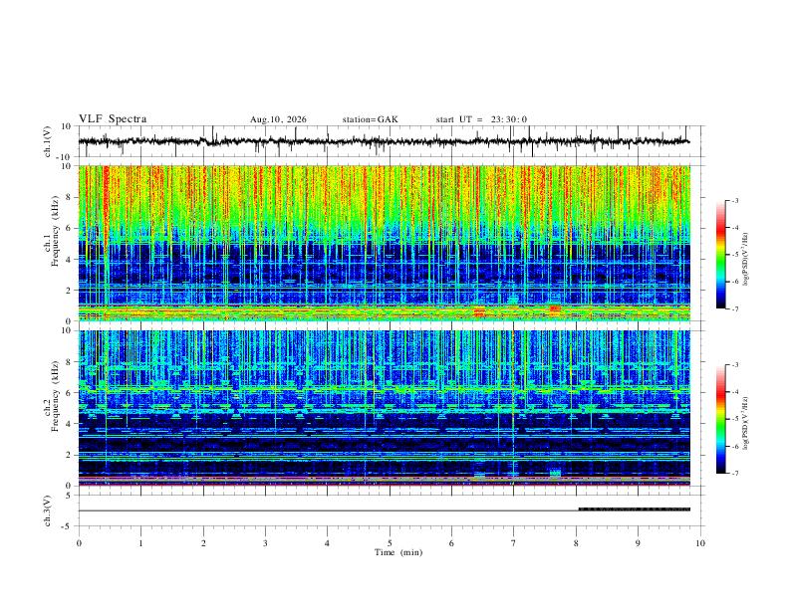Click the ch.1 waveform trace at top
The width and height of the screenshot is (789, 609).
coord(384,141)
